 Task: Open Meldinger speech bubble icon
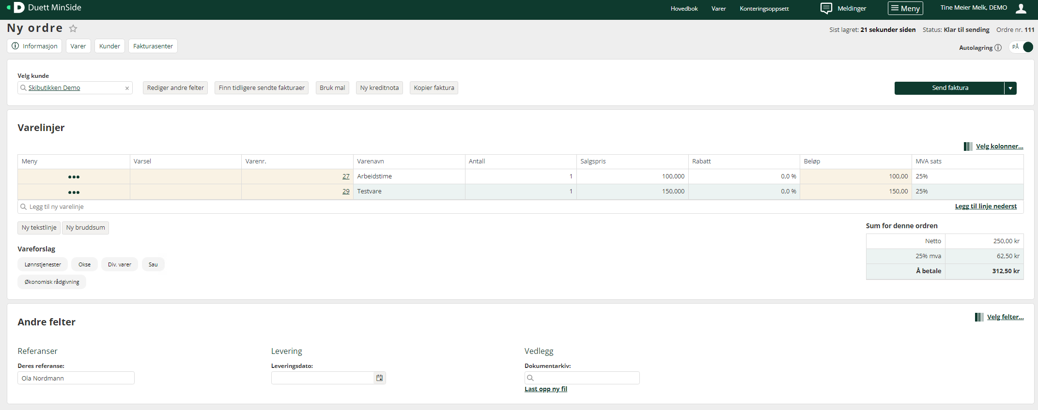[x=826, y=8]
